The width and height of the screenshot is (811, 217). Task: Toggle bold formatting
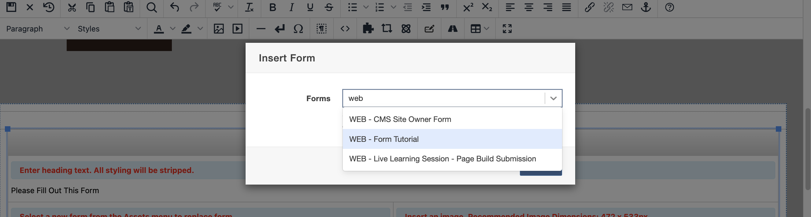tap(273, 7)
